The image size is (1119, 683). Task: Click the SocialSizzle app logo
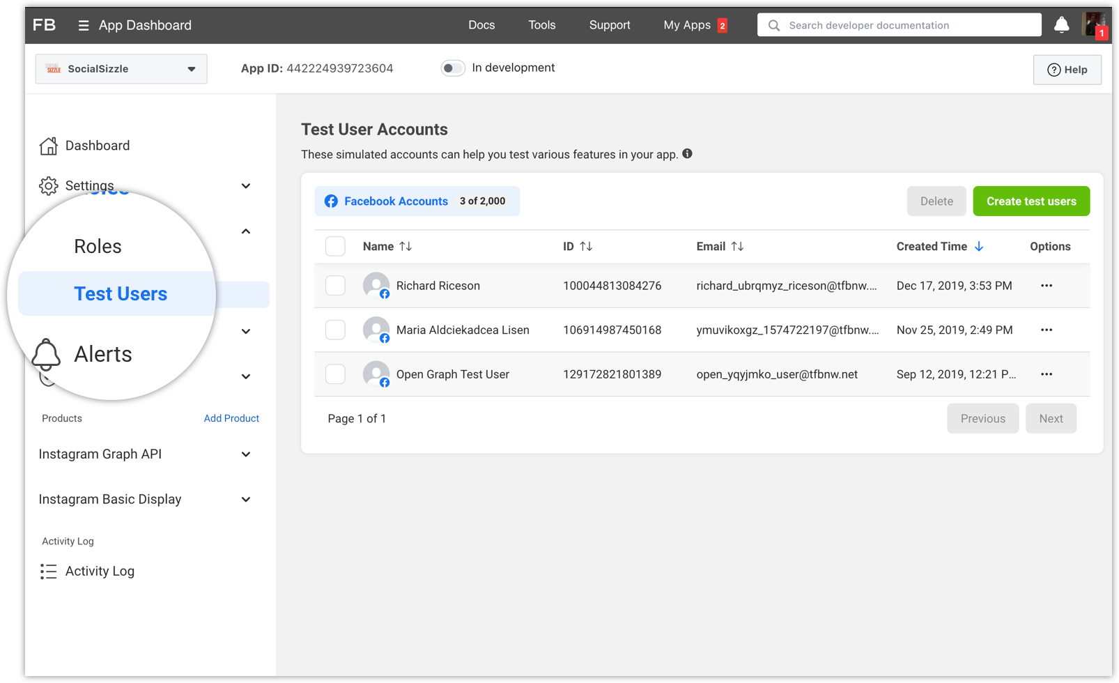54,69
